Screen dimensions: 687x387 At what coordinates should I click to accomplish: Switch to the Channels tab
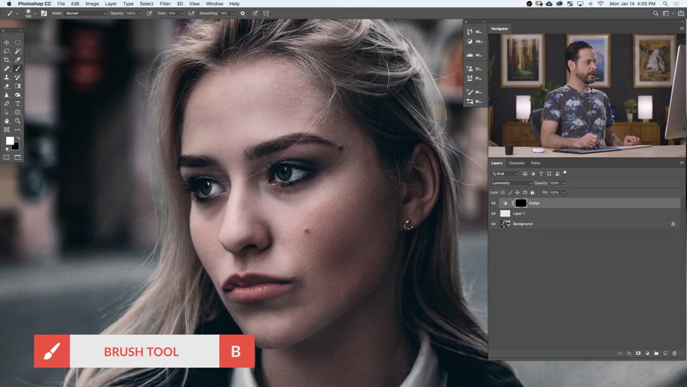[516, 163]
